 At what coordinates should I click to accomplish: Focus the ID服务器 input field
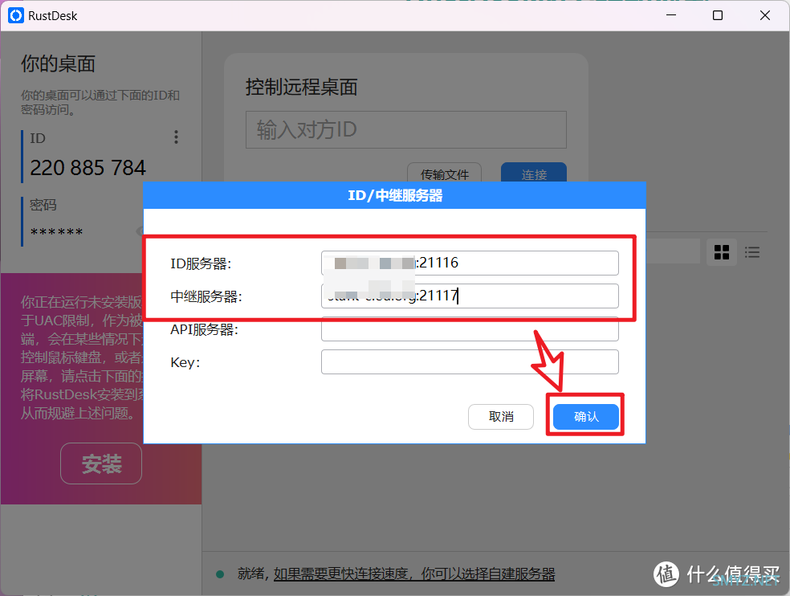[x=470, y=263]
